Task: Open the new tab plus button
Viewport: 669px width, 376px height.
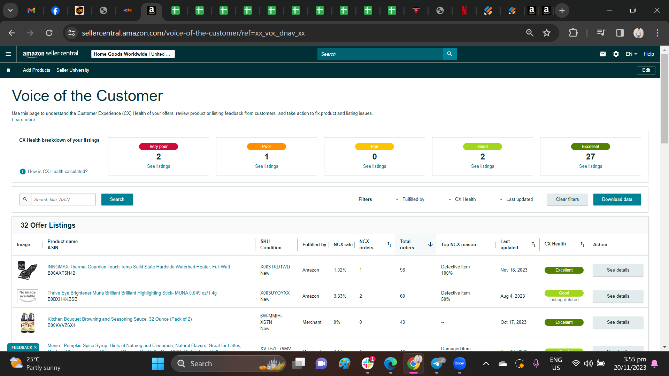Action: (x=562, y=10)
